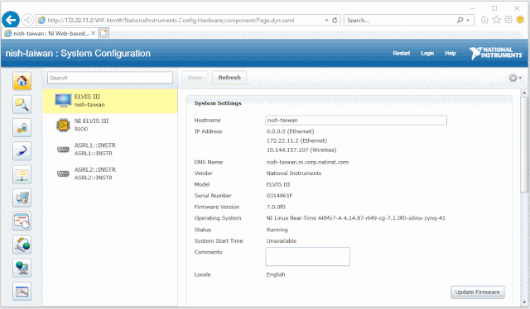Open the padlock security configuration icon
Screen dimensions: 530x309
click(x=22, y=127)
